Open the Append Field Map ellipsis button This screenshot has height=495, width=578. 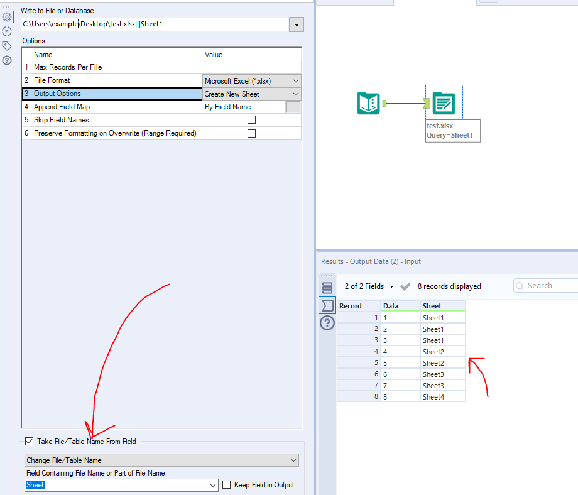tap(293, 107)
